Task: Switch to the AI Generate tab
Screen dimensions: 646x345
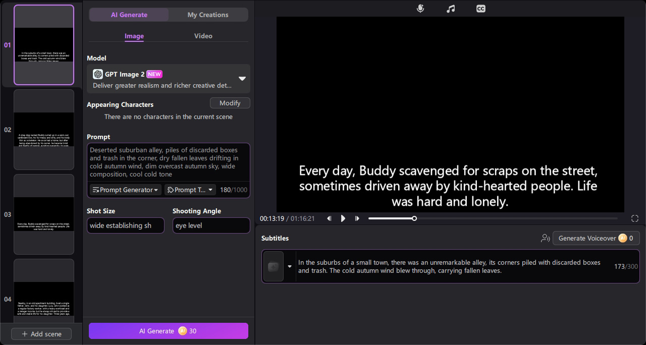Action: 129,15
